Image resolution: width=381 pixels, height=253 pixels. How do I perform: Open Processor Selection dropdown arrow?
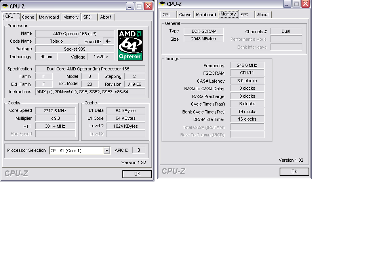(107, 151)
